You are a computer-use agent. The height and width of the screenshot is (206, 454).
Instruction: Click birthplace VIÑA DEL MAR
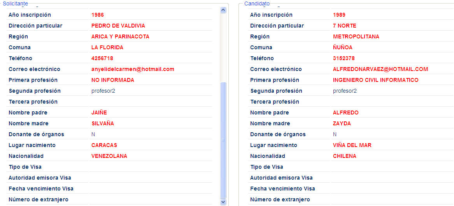[x=352, y=145]
